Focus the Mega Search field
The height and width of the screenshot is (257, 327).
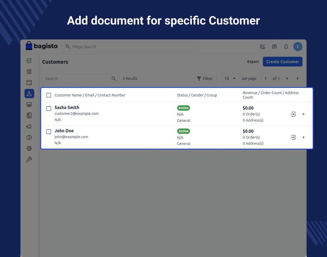(x=129, y=46)
